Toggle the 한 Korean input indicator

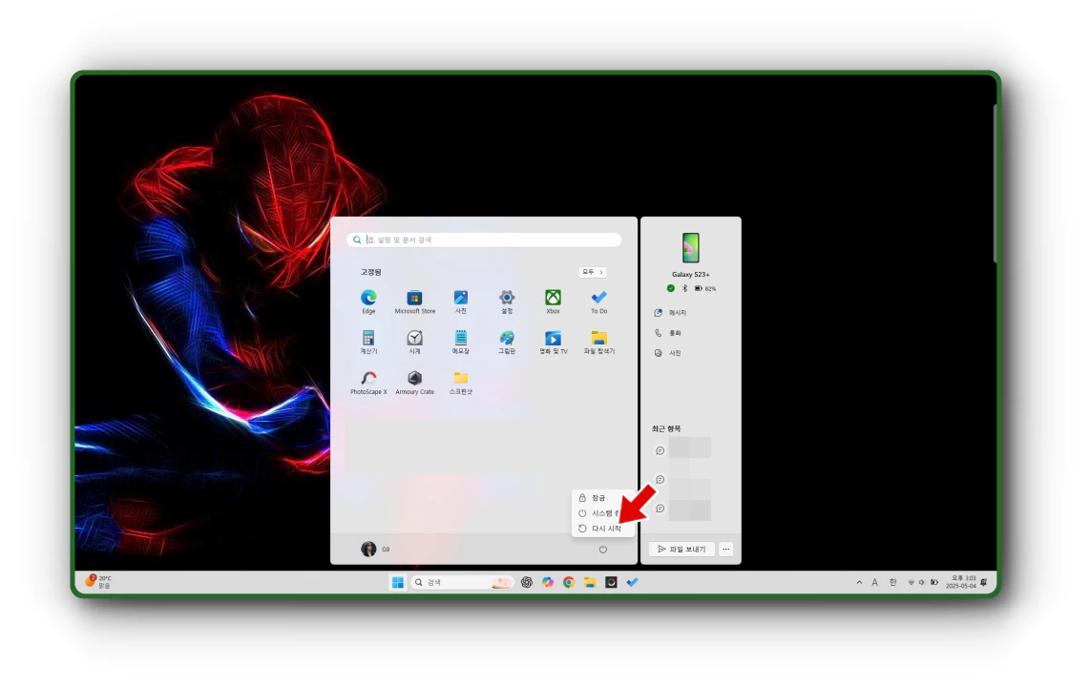[x=892, y=583]
